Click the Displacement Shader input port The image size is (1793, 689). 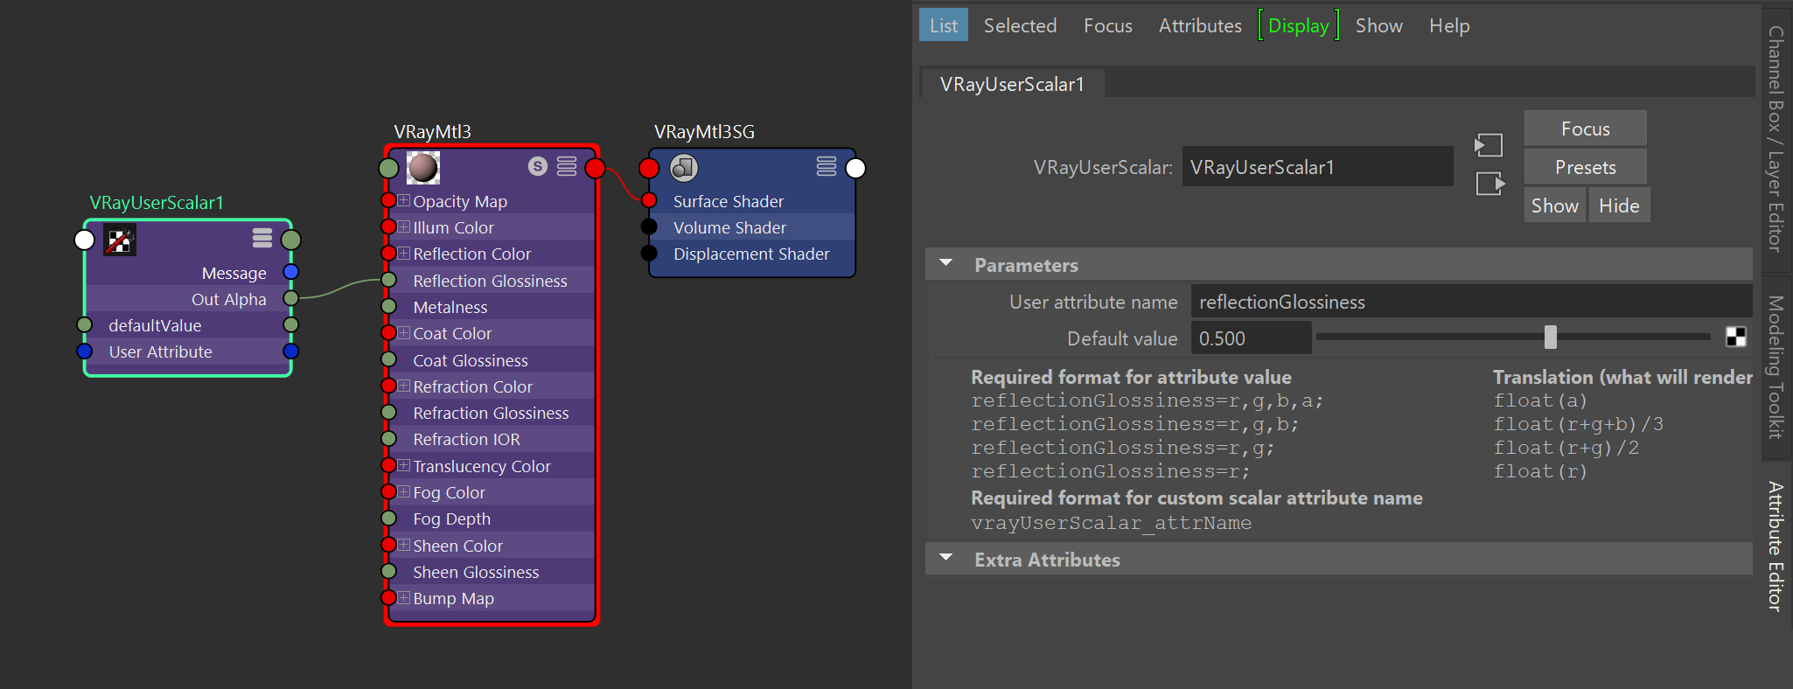pyautogui.click(x=649, y=254)
